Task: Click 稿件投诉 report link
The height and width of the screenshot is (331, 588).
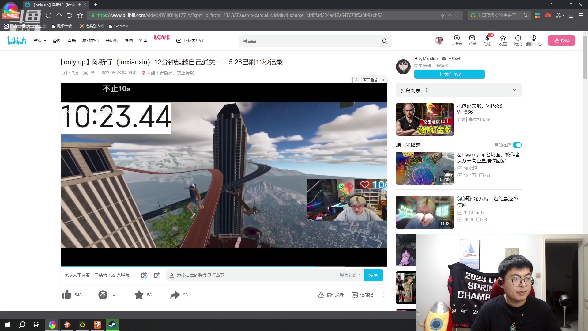Action: coord(331,295)
